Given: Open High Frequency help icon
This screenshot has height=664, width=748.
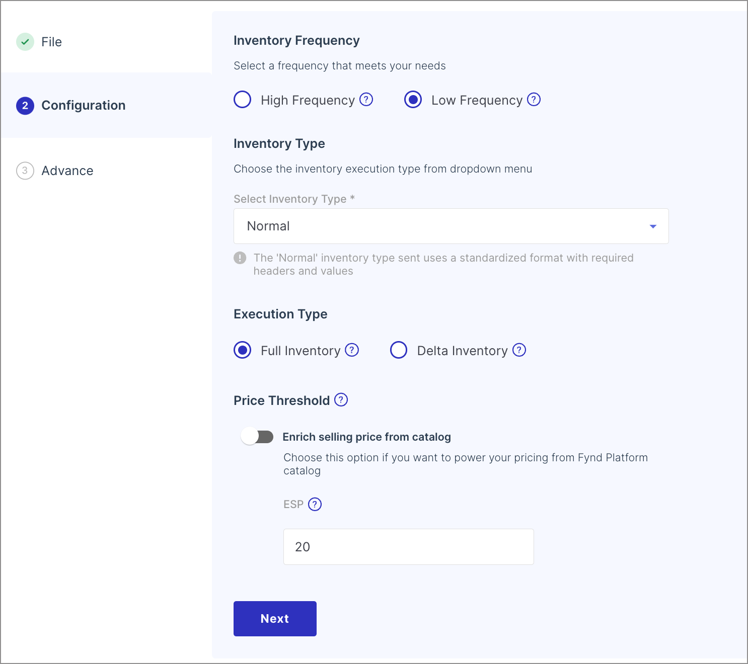Looking at the screenshot, I should [x=366, y=100].
